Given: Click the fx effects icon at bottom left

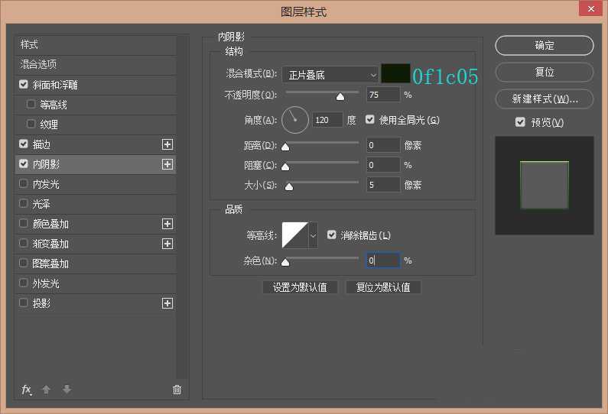Looking at the screenshot, I should (27, 390).
